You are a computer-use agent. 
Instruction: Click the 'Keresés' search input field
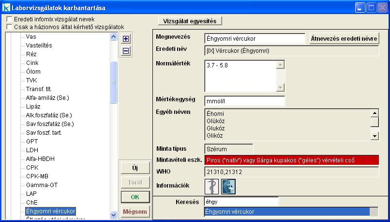pyautogui.click(x=241, y=201)
